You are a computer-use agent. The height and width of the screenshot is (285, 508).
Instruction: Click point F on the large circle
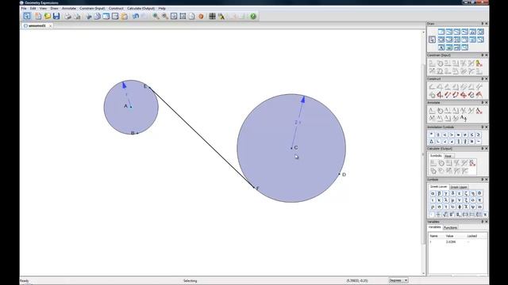(x=254, y=187)
